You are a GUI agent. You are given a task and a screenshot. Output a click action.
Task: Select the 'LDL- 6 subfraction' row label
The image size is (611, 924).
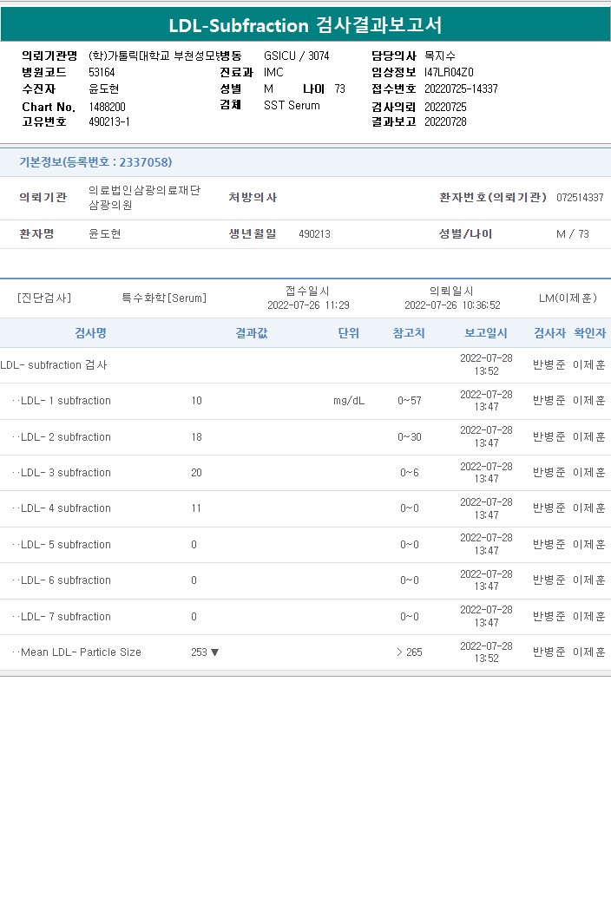click(x=65, y=580)
